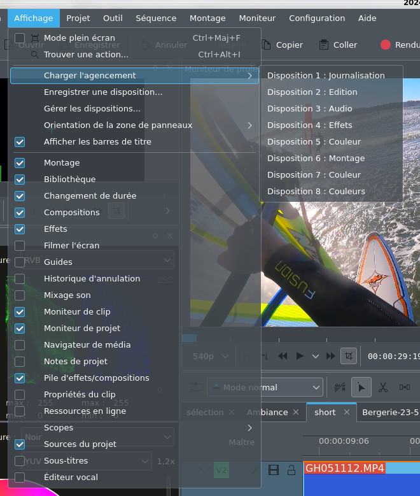The width and height of the screenshot is (420, 496).
Task: Open the Projet menu
Action: [78, 18]
